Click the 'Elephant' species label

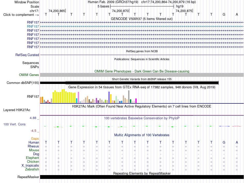pyautogui.click(x=33, y=158)
